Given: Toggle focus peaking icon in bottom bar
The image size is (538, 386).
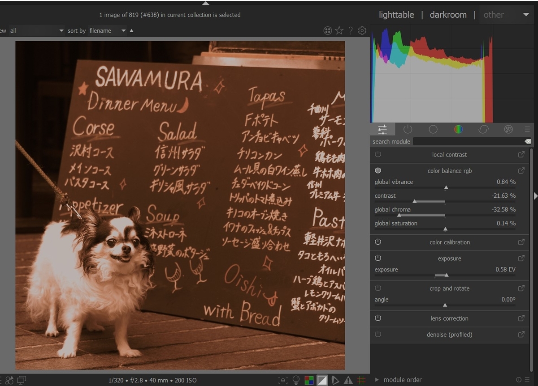Looking at the screenshot, I should point(283,380).
